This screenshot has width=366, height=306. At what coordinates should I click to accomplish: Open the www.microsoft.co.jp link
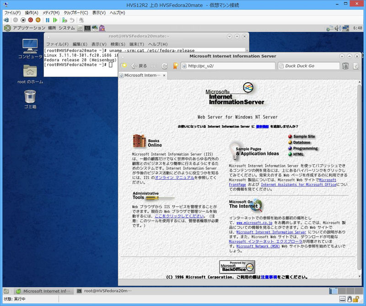[254, 223]
